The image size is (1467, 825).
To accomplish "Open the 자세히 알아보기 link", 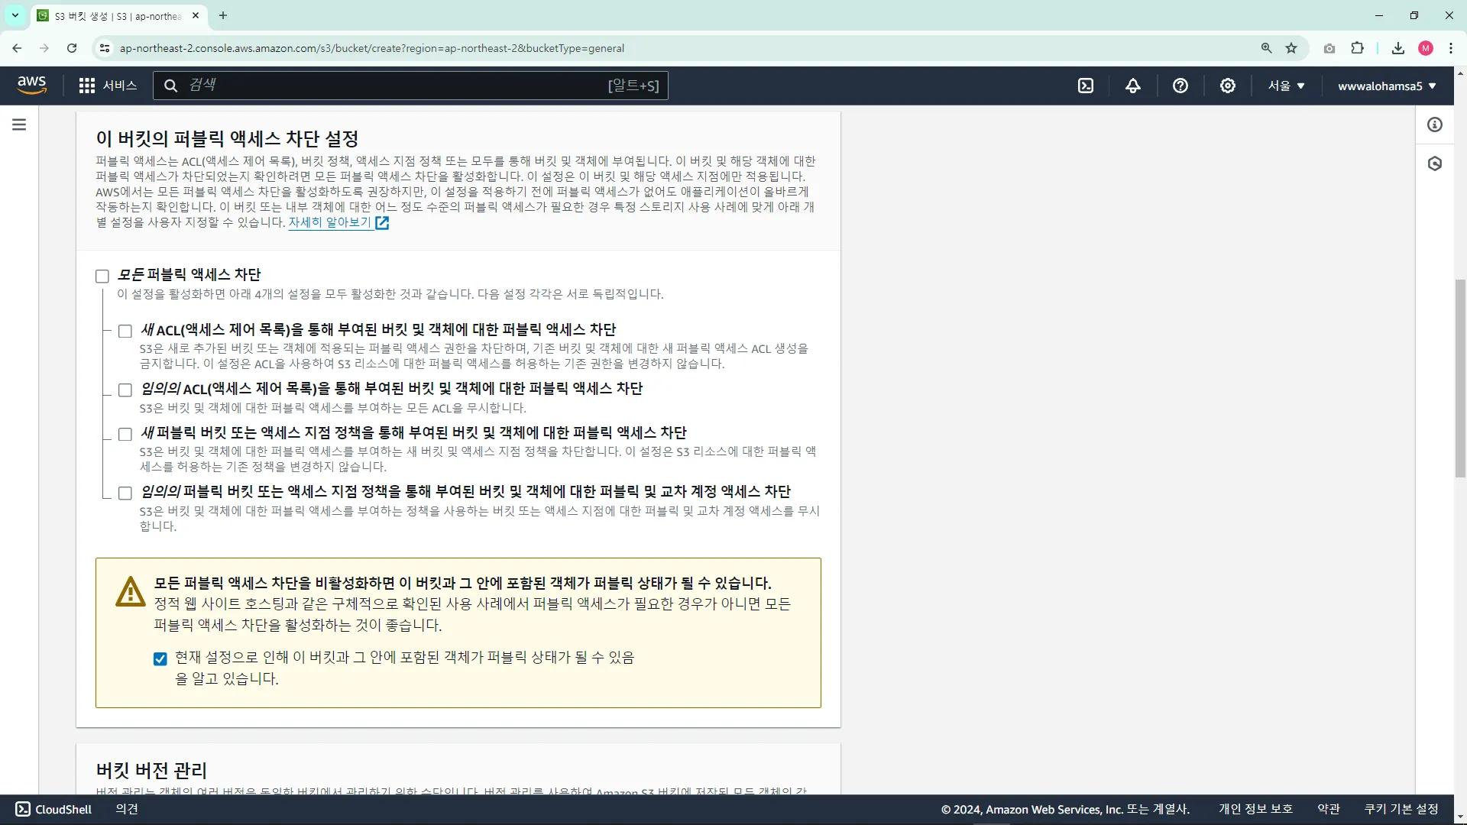I will tap(329, 222).
